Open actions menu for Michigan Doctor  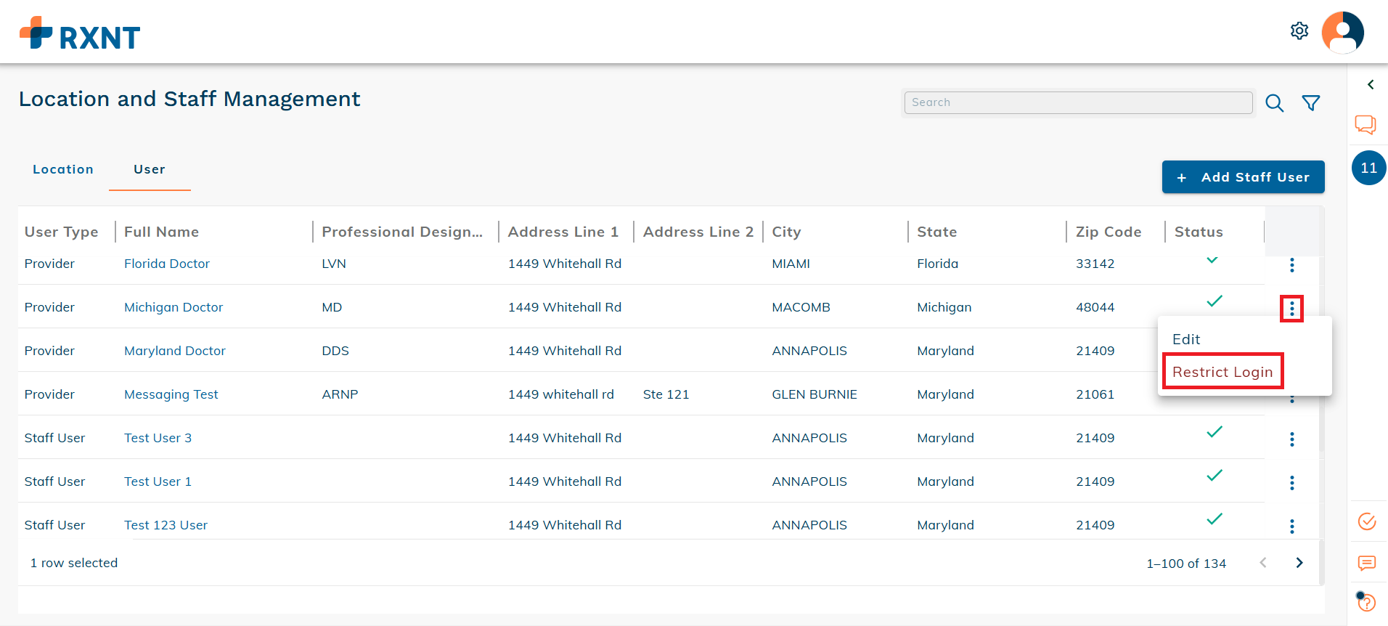tap(1292, 309)
